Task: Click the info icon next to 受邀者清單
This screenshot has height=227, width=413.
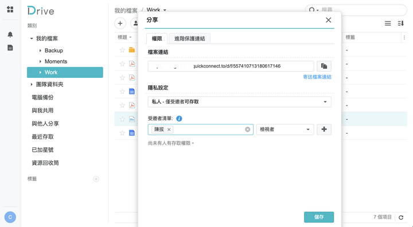Action: [179, 119]
